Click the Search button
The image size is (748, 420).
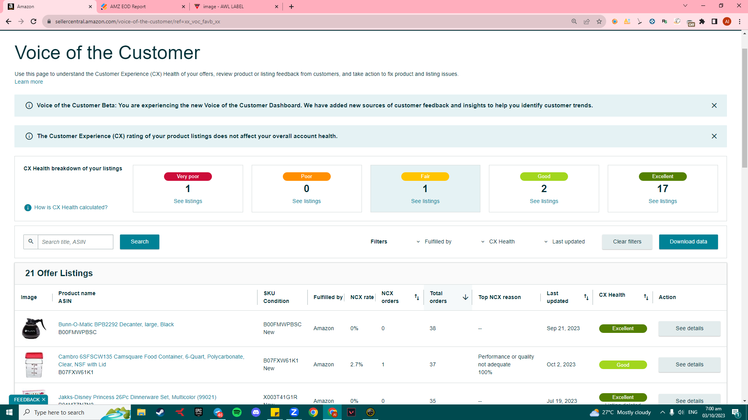pos(139,241)
